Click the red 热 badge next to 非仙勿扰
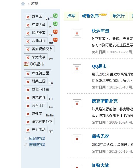 (55, 40)
